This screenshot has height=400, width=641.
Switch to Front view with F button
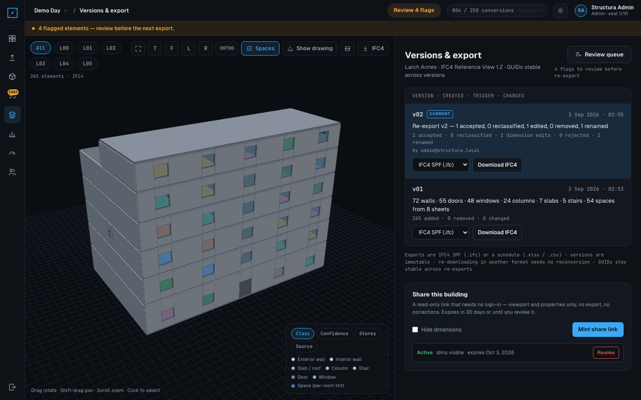click(x=172, y=48)
